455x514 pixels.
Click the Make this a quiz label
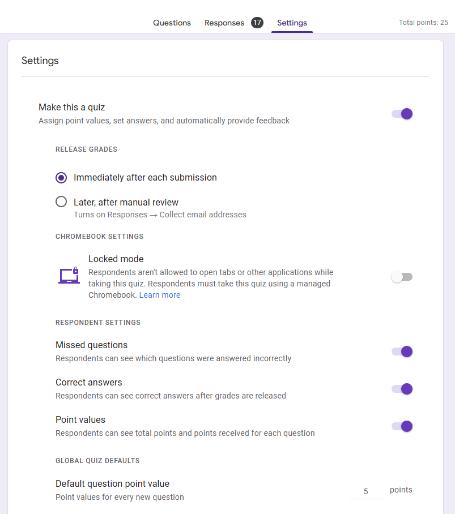pos(71,107)
